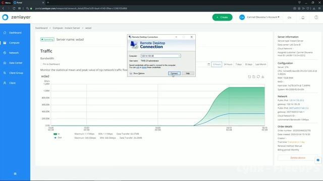
Task: Click the zenlayer logo
Action: [17, 17]
